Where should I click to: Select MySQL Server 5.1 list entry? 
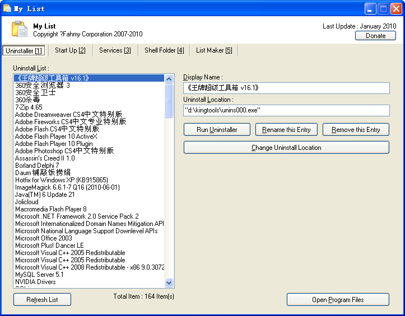[x=39, y=275]
